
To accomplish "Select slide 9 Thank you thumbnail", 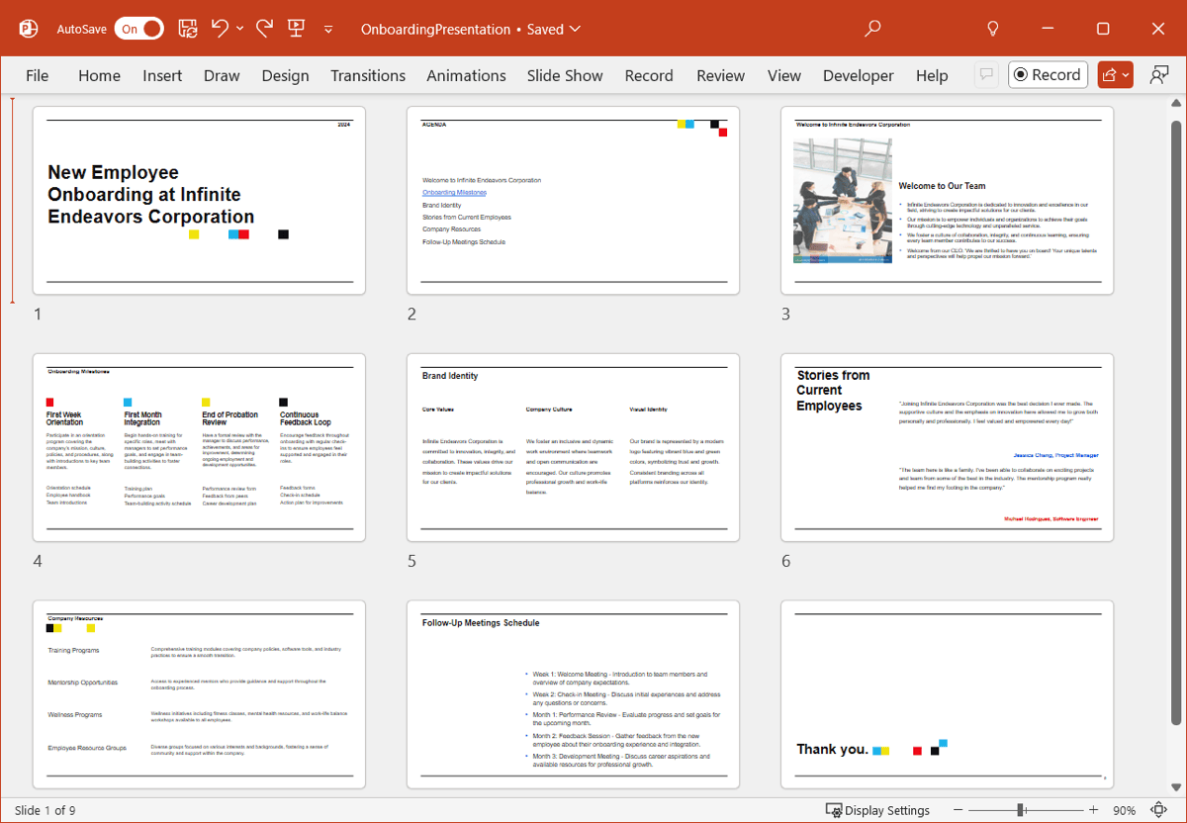I will [947, 694].
